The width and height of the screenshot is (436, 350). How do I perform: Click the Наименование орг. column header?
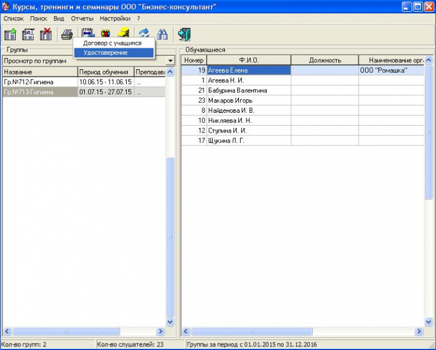point(391,60)
